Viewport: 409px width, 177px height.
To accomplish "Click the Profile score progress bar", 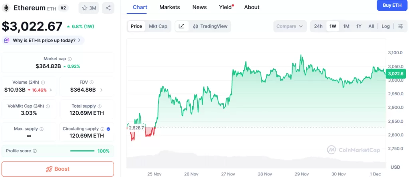I will click(x=82, y=151).
